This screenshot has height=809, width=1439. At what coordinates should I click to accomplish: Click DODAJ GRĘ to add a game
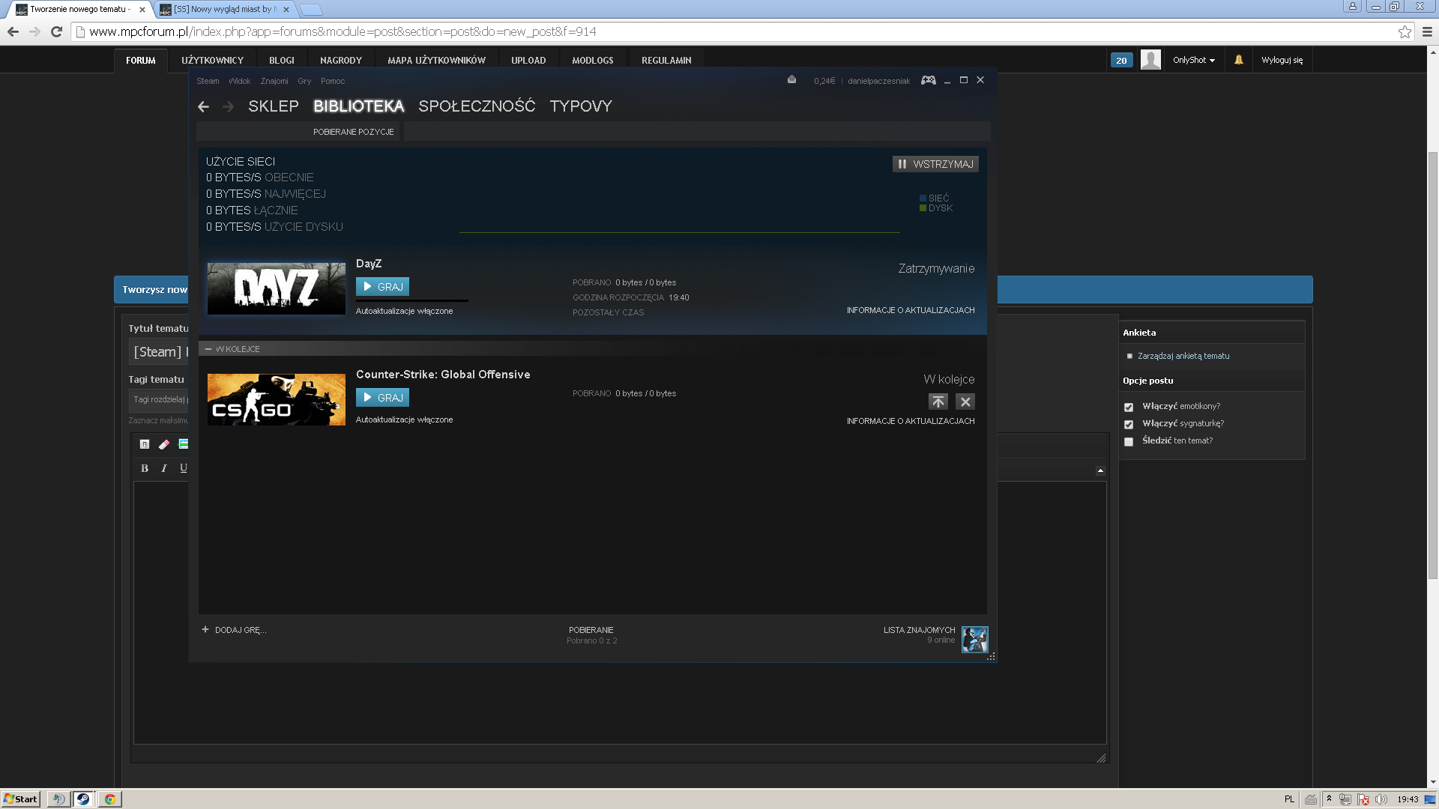pos(234,630)
